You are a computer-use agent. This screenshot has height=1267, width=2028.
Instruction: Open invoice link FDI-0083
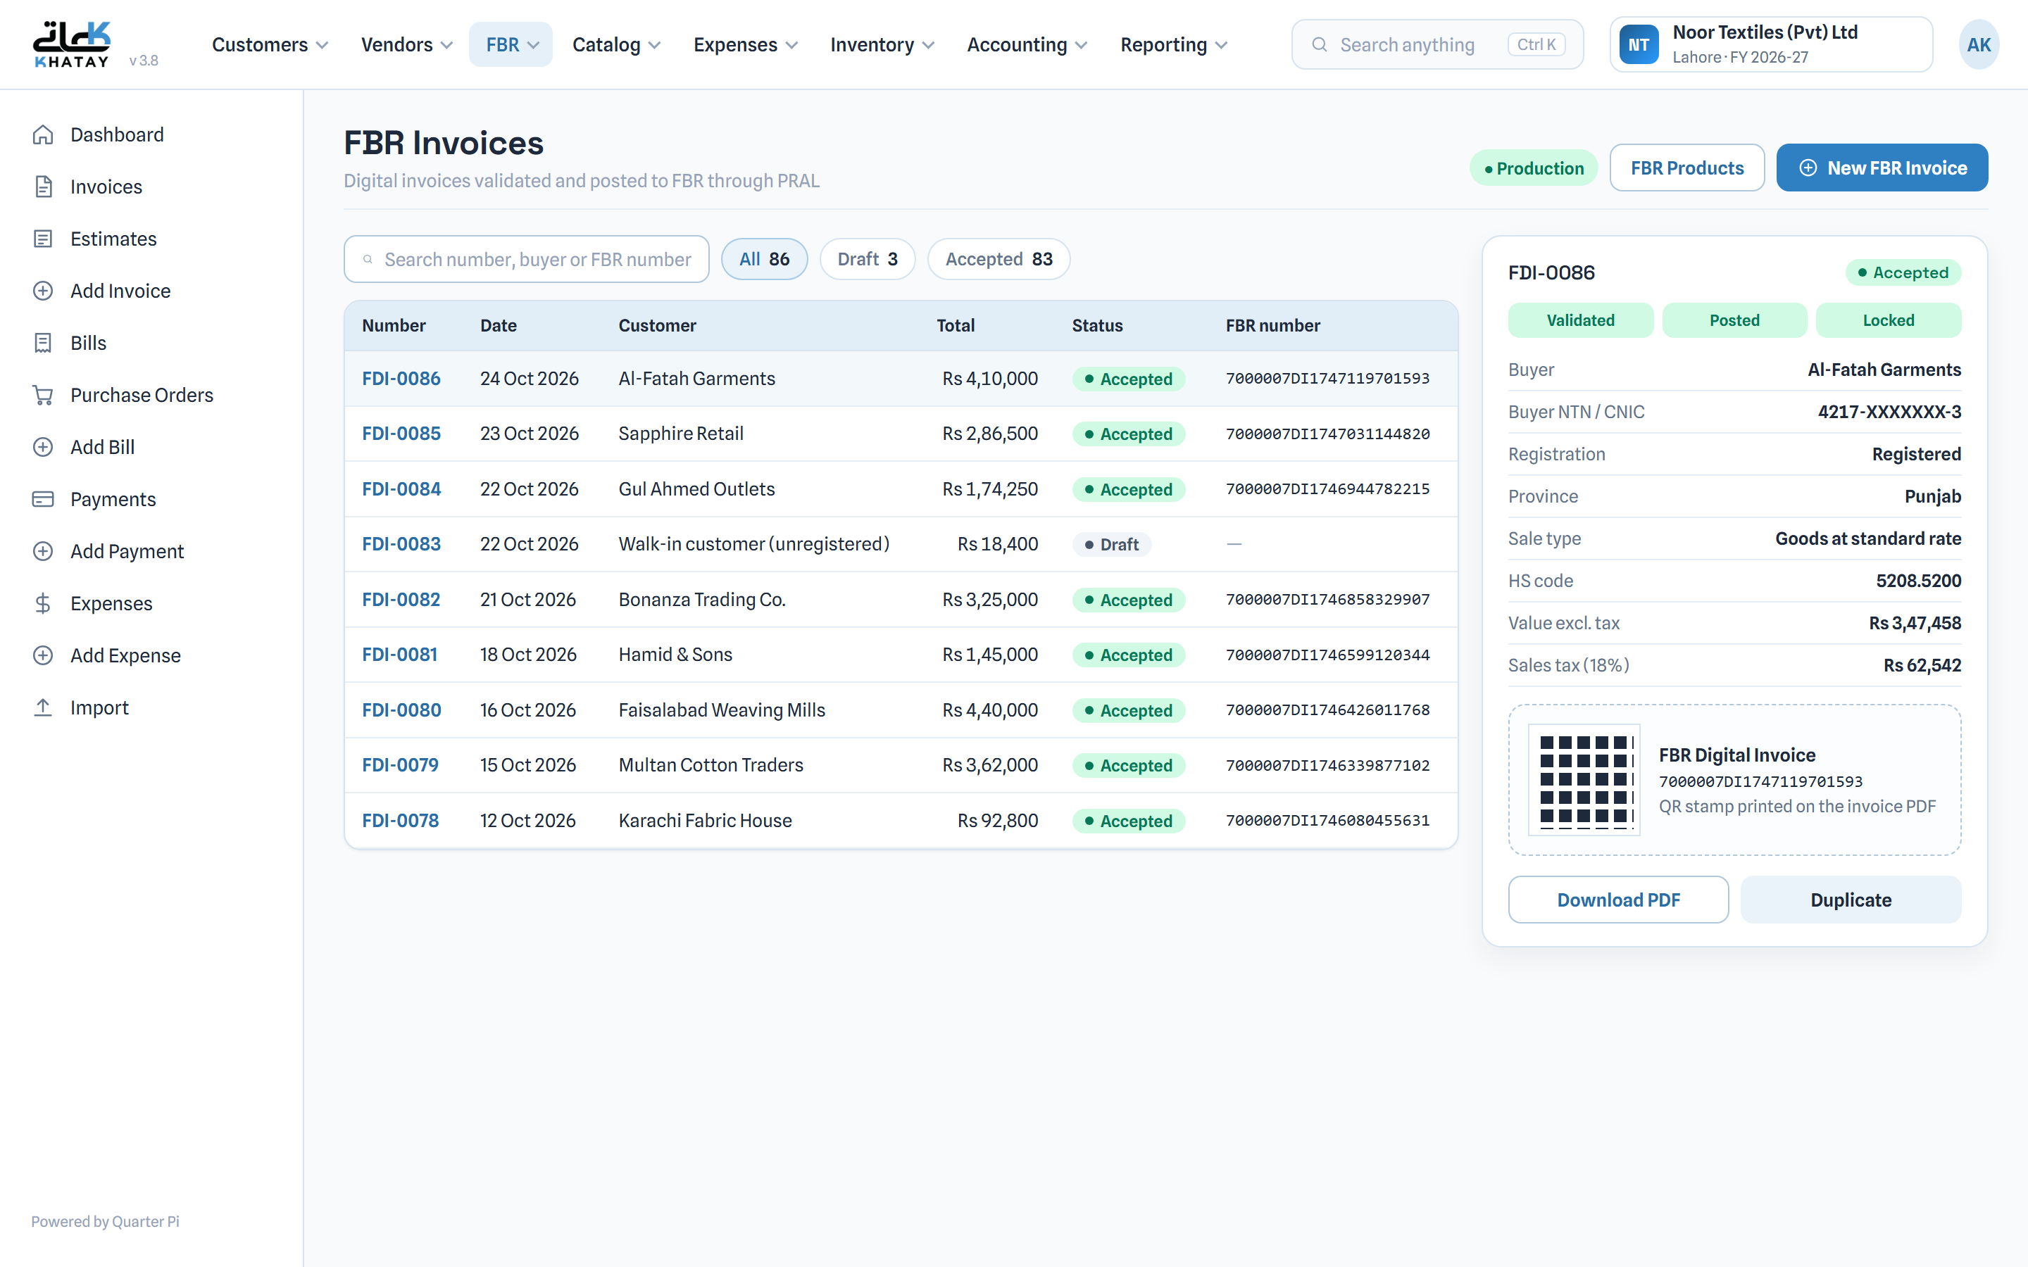coord(401,544)
